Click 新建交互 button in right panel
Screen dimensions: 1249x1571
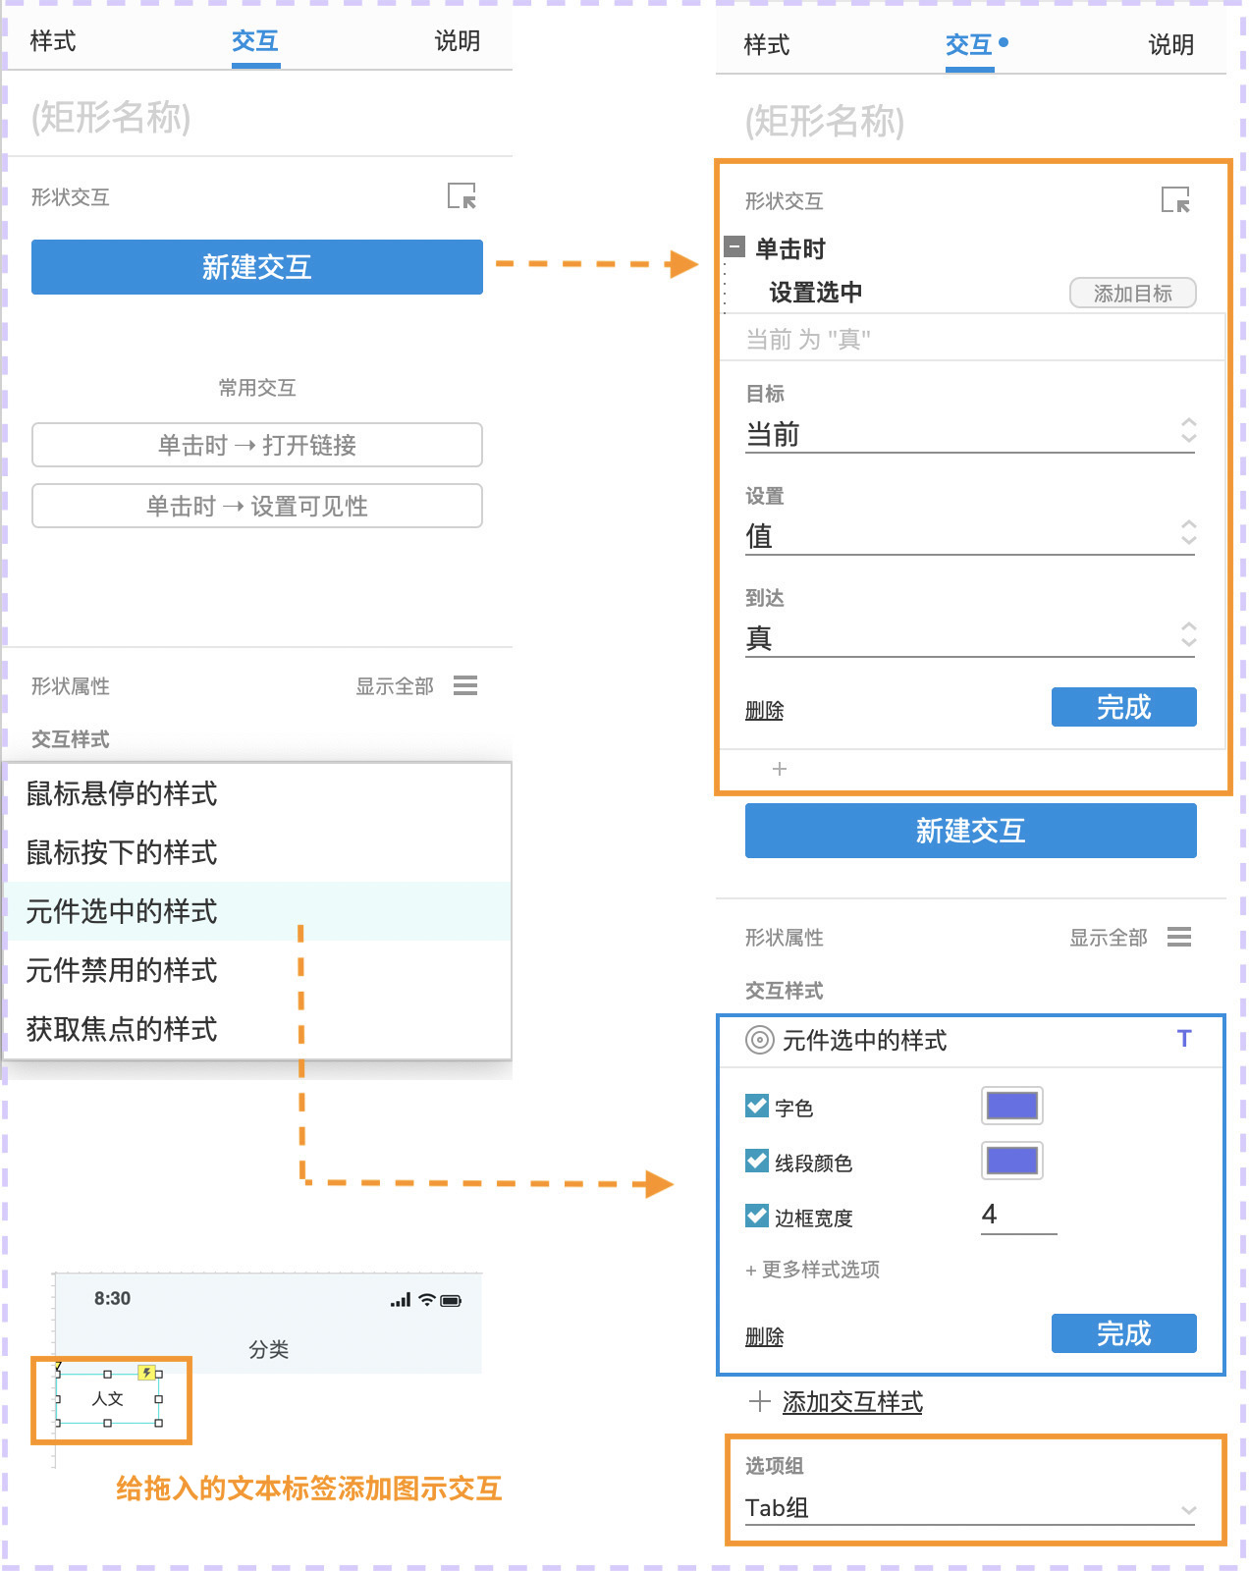[971, 831]
